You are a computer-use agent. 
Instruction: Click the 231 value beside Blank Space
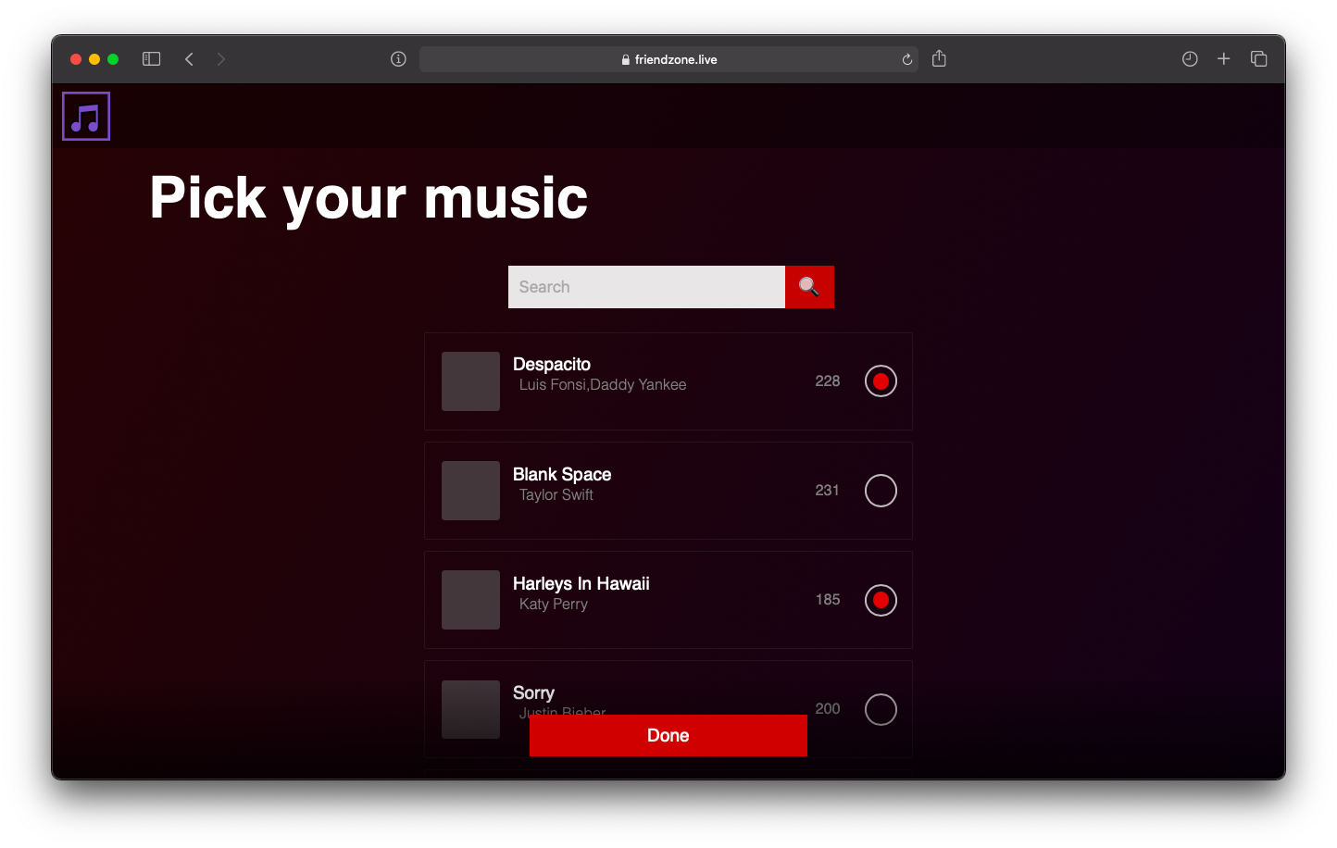tap(828, 490)
